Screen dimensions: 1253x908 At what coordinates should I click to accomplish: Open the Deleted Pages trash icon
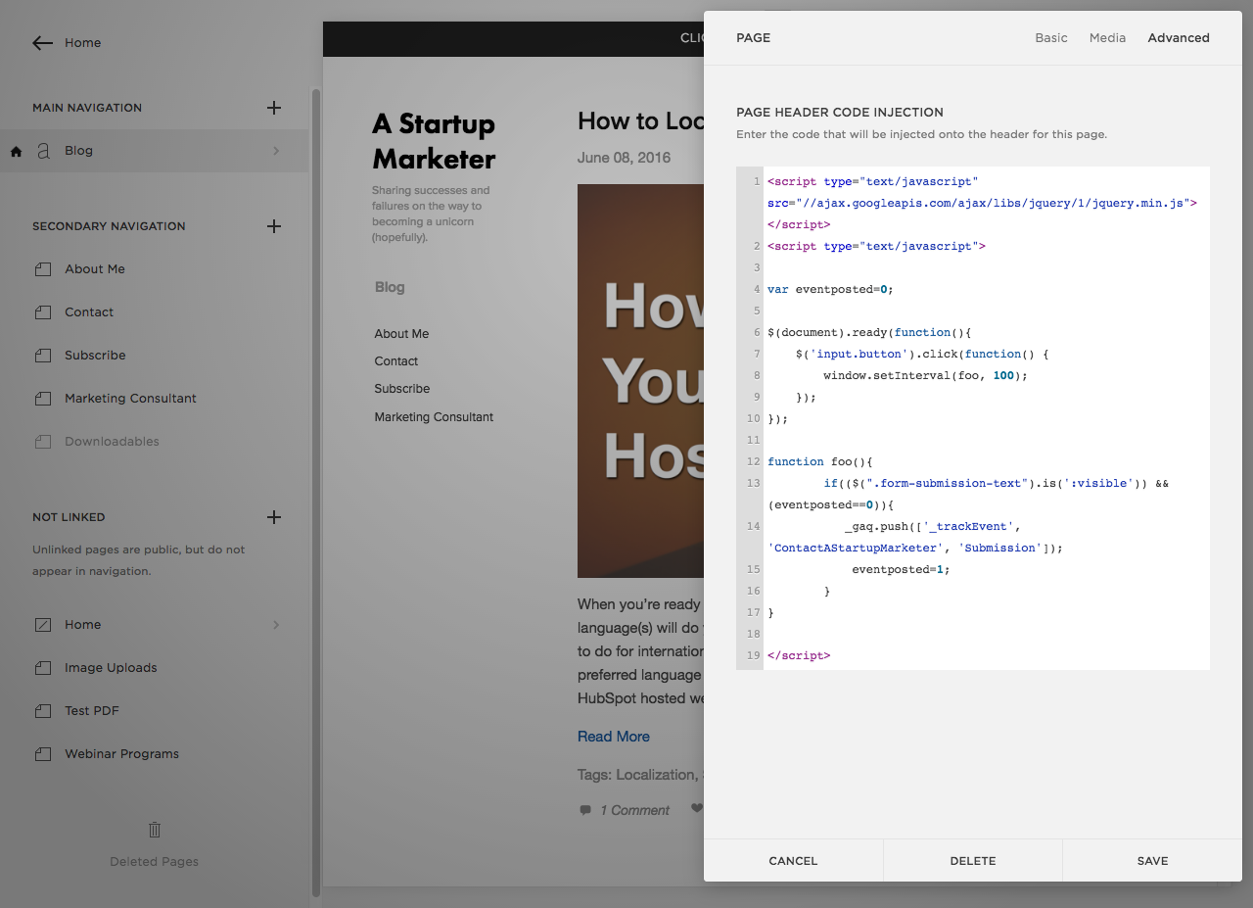[154, 830]
